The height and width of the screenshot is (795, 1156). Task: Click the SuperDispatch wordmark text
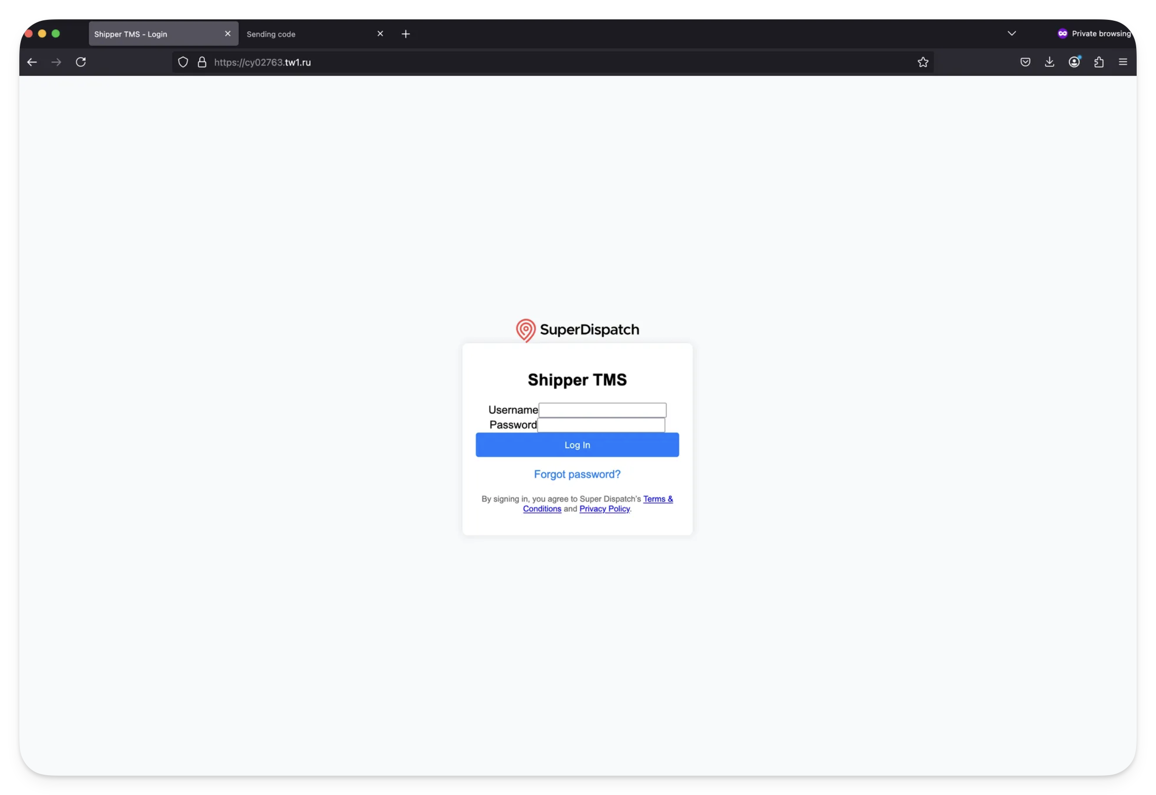pyautogui.click(x=589, y=330)
